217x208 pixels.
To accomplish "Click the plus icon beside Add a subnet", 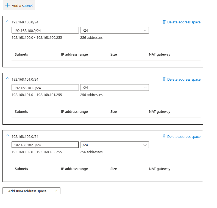I will pos(7,6).
